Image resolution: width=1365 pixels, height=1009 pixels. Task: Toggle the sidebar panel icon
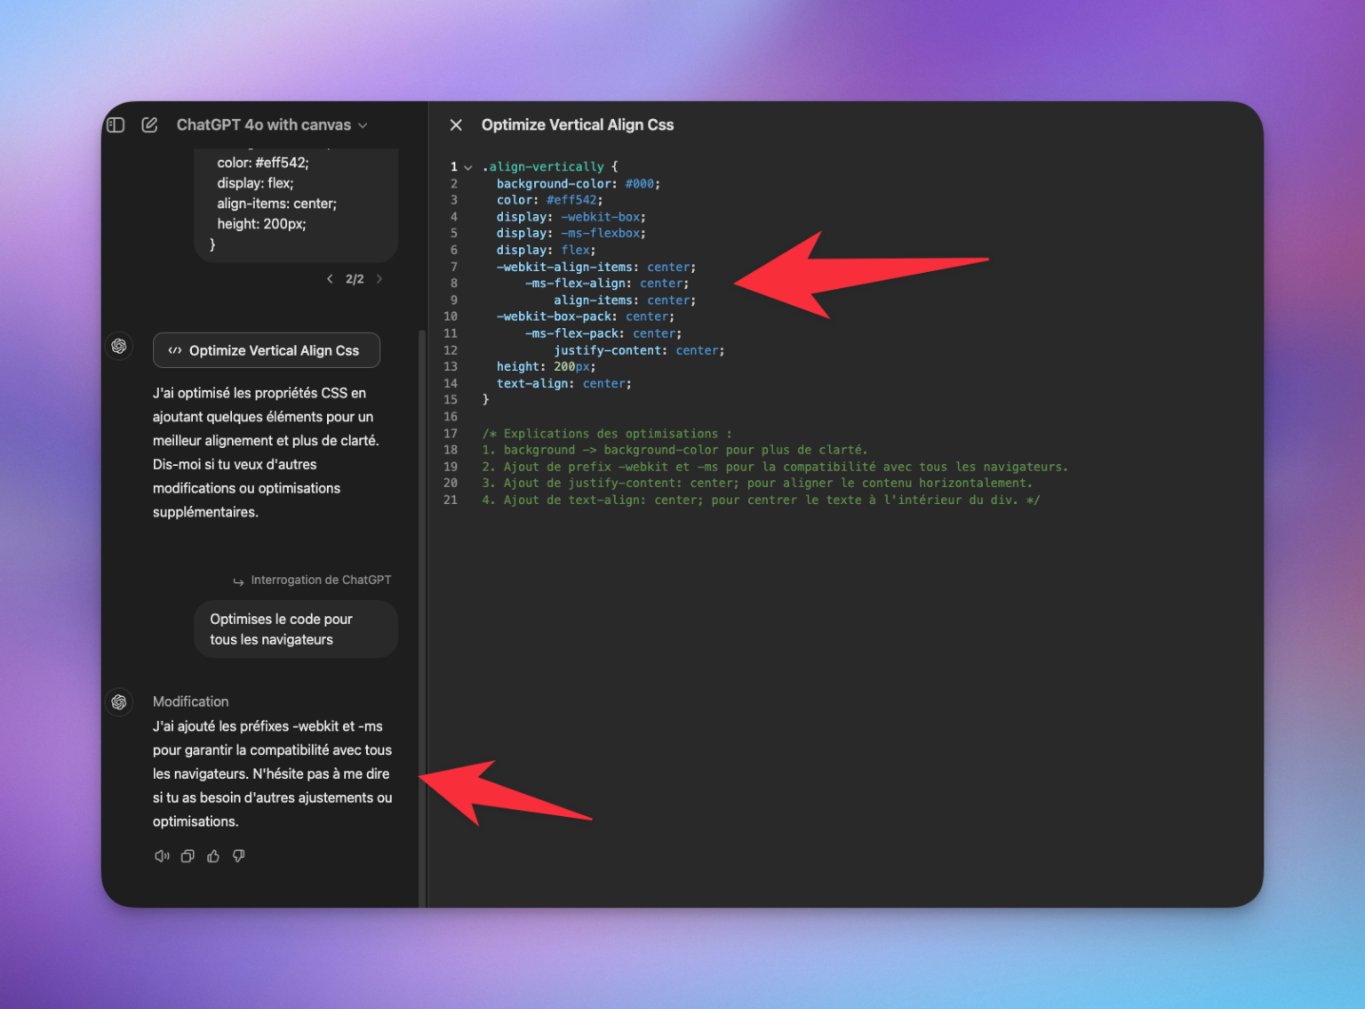116,124
